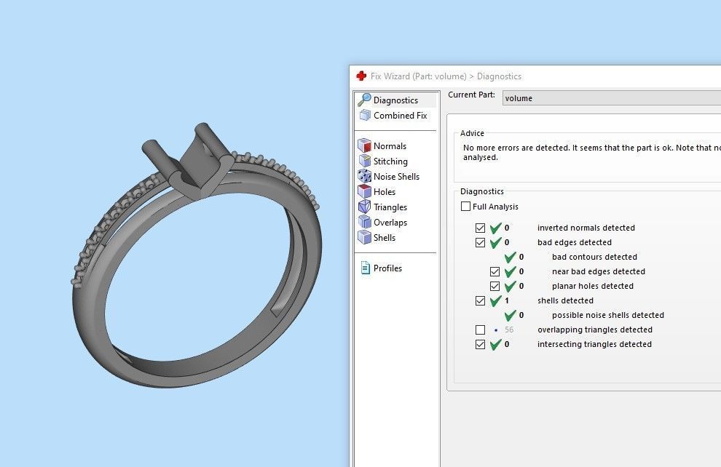Viewport: 721px width, 467px height.
Task: Click 'bad edges detected' label
Action: click(x=575, y=242)
